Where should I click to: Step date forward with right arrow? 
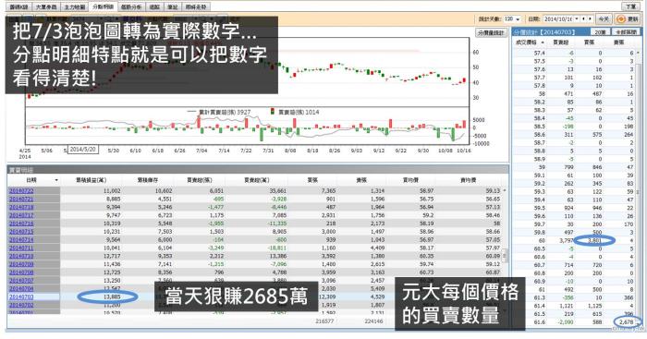pos(590,19)
